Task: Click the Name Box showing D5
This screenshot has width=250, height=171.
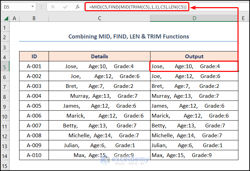Action: pyautogui.click(x=16, y=7)
